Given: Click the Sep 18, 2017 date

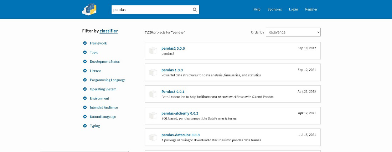Looking at the screenshot, I should tap(307, 48).
